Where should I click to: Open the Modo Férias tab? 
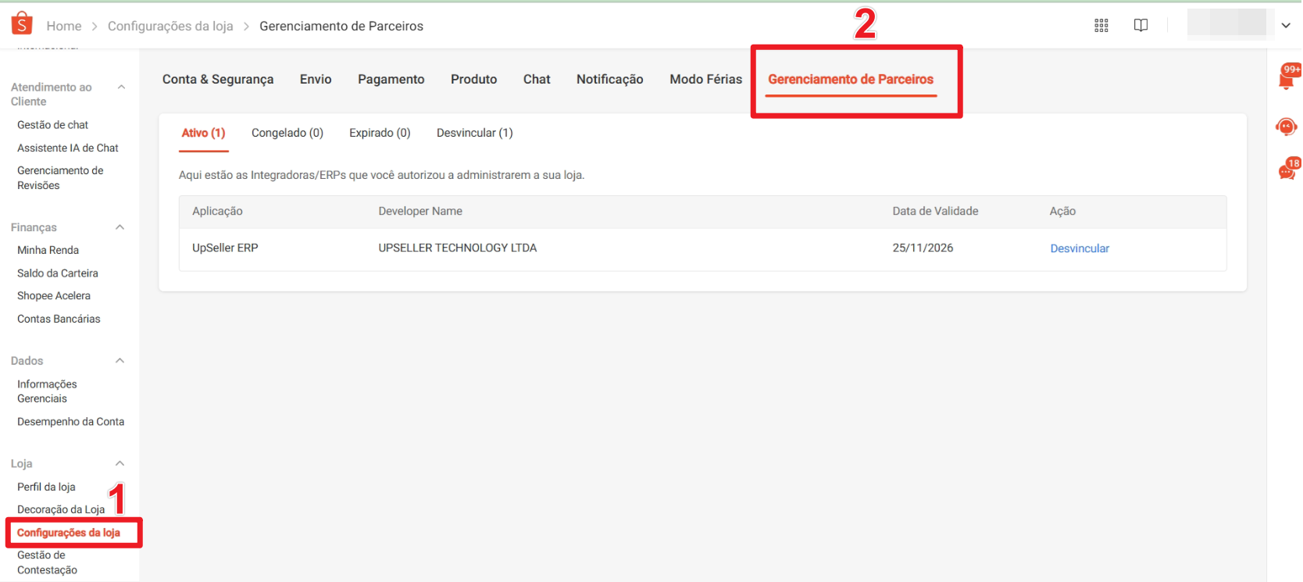pyautogui.click(x=705, y=80)
